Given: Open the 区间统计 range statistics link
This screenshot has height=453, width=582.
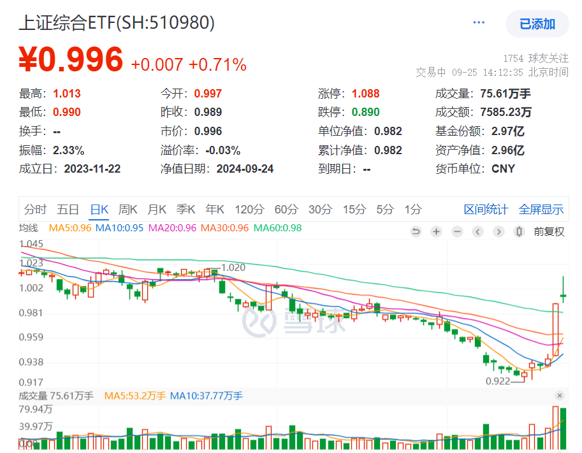Looking at the screenshot, I should (486, 209).
